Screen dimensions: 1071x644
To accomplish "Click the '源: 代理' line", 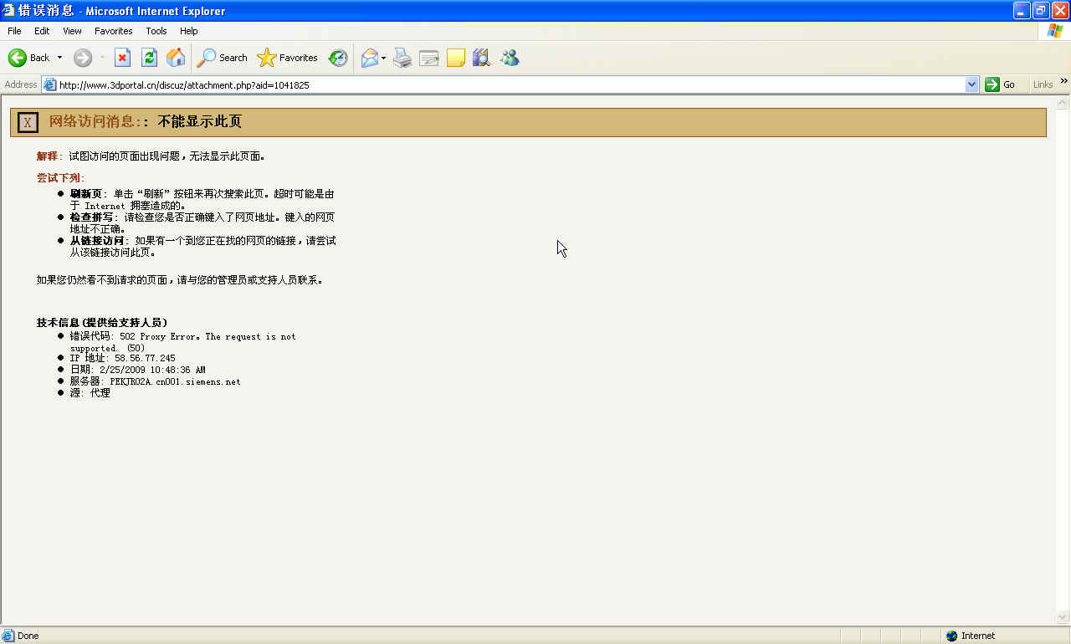I will coord(90,393).
